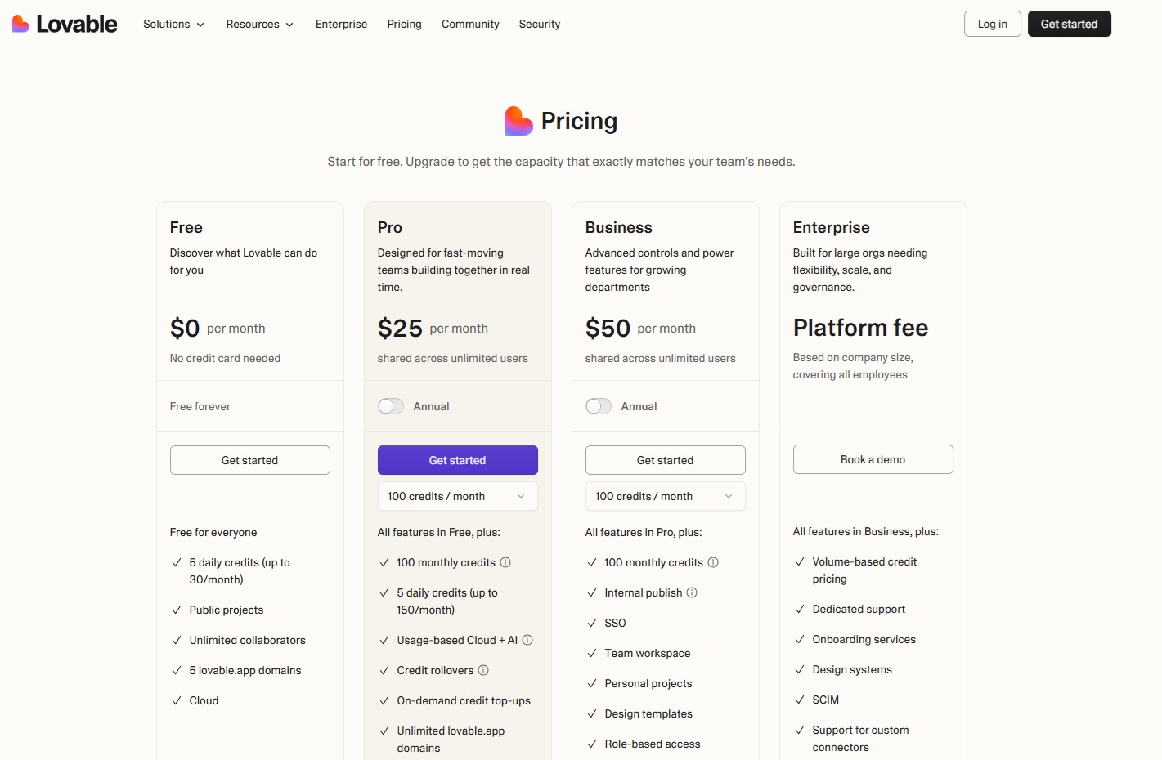Click the checkmark icon next to Public projects

(x=176, y=610)
